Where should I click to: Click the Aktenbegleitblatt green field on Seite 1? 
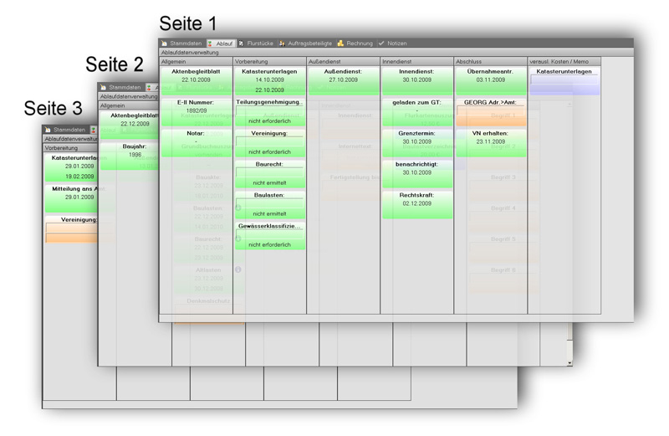pos(197,81)
